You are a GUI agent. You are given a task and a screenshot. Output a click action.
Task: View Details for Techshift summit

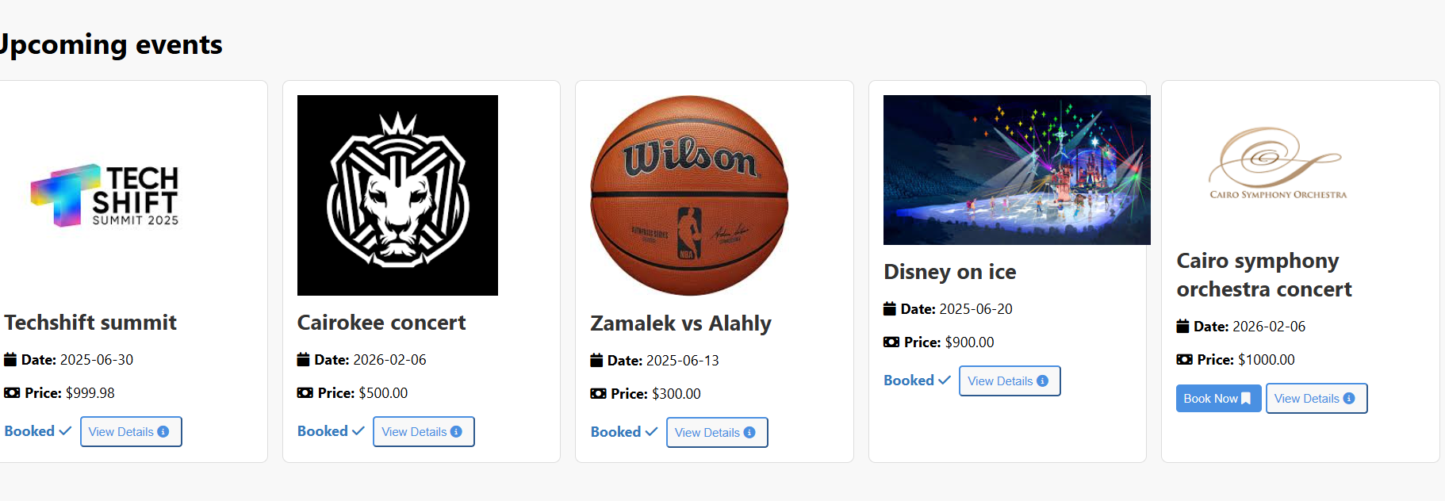(x=131, y=432)
